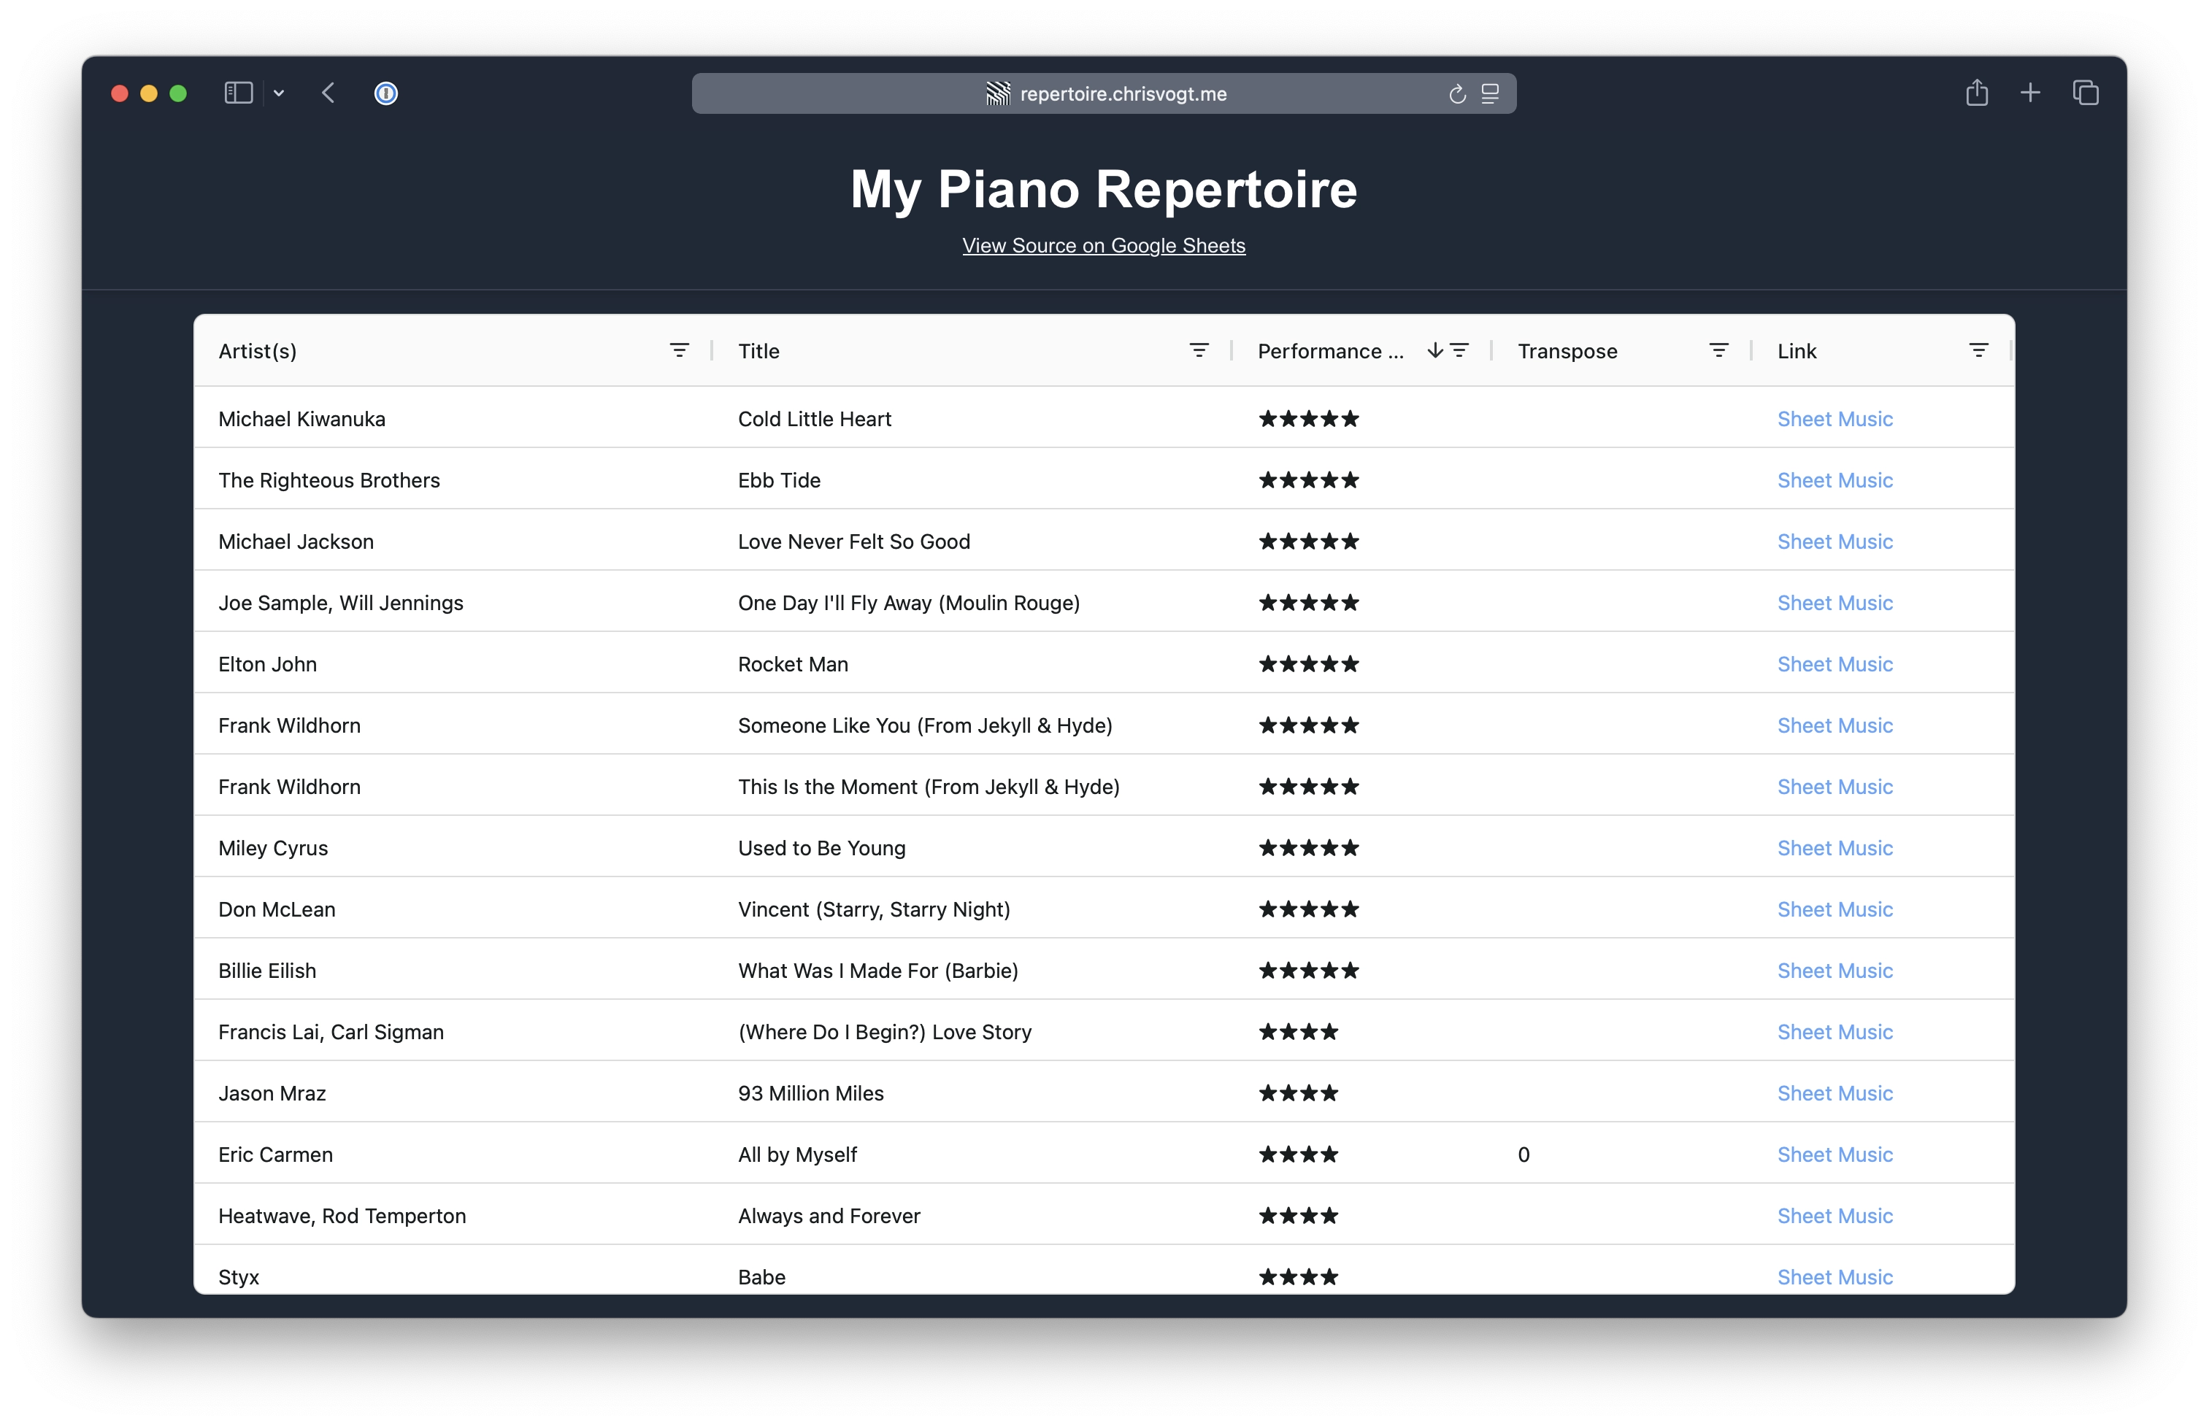Sort by the Title column header
Viewport: 2209px width, 1426px height.
tap(758, 351)
